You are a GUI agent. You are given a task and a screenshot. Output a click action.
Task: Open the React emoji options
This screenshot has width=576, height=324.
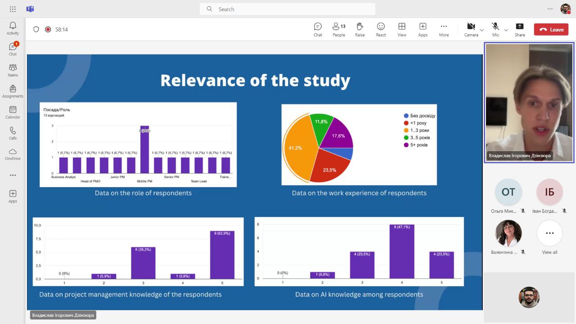click(381, 29)
